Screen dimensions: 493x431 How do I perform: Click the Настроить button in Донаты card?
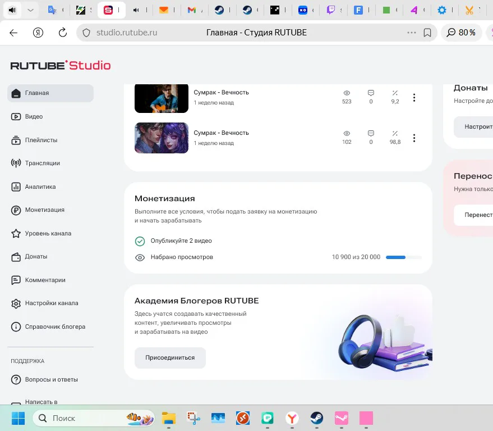tap(473, 126)
